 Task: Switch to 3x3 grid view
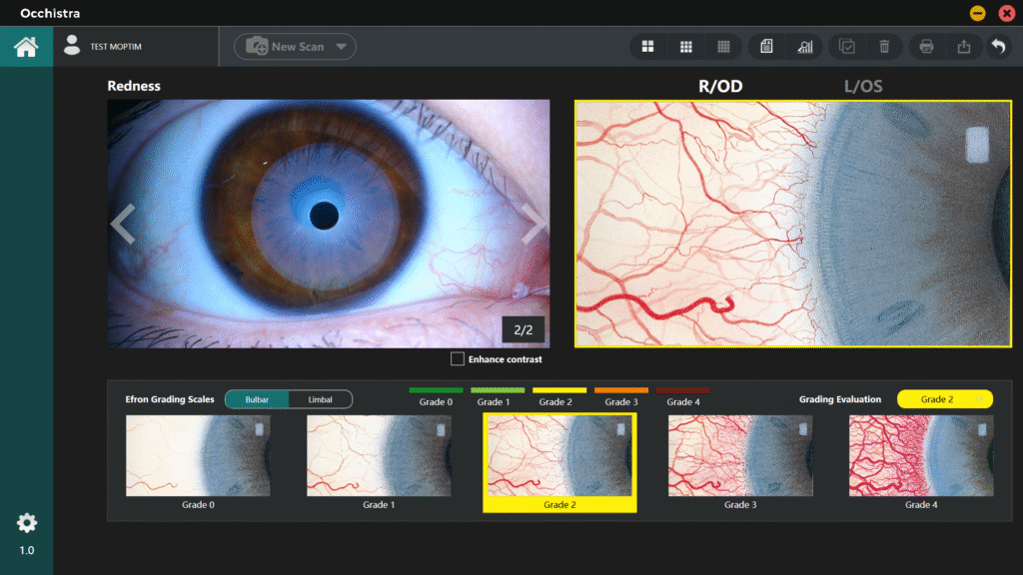[686, 47]
